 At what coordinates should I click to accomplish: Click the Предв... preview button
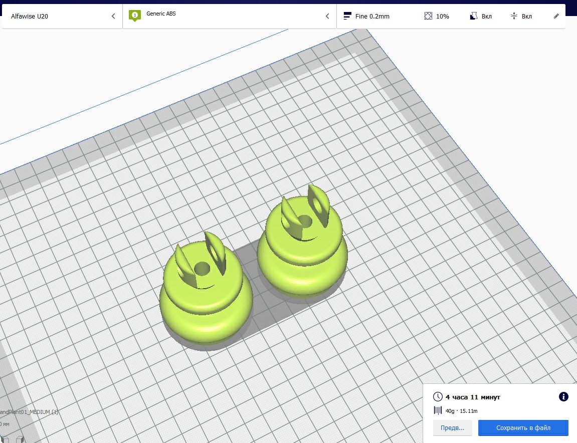tap(452, 427)
